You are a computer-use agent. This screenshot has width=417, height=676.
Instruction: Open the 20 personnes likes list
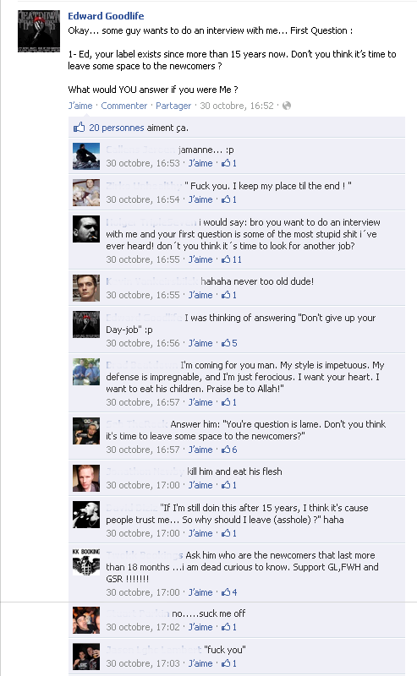point(117,128)
